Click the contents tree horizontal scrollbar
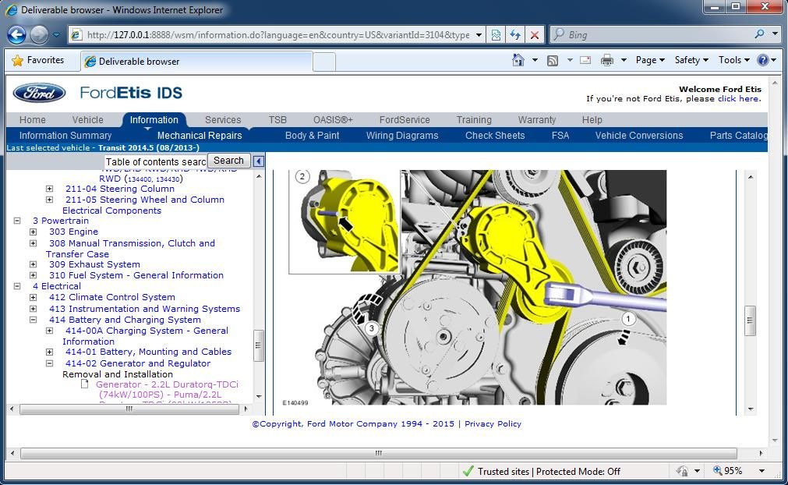The width and height of the screenshot is (788, 485). (x=129, y=409)
